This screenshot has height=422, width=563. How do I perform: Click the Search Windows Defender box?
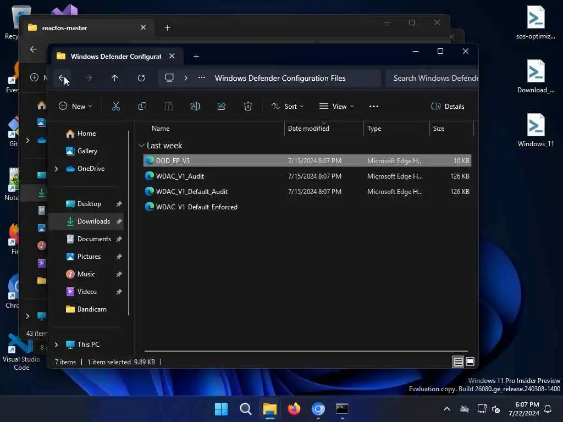432,78
